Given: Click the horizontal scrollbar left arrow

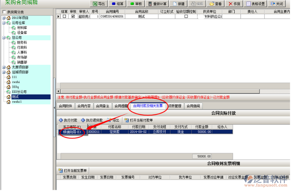Looking at the screenshot, I should click(59, 91).
